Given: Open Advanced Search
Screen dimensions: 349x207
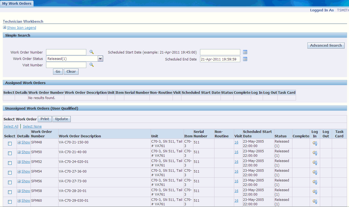Looking at the screenshot, I should click(326, 46).
